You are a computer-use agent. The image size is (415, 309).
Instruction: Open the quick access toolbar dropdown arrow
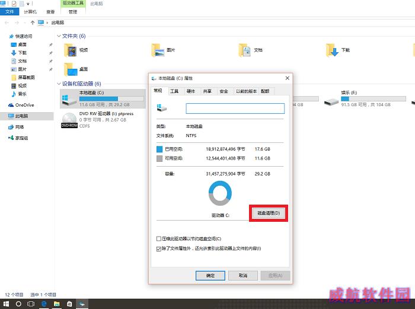pyautogui.click(x=28, y=4)
